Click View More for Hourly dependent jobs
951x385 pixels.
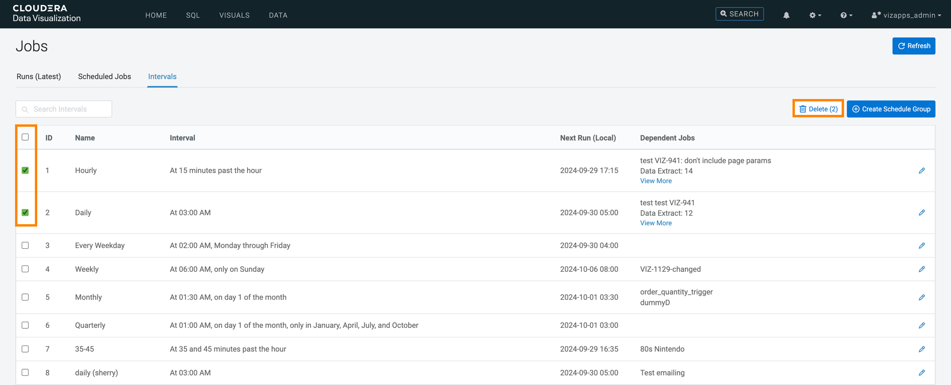(656, 181)
